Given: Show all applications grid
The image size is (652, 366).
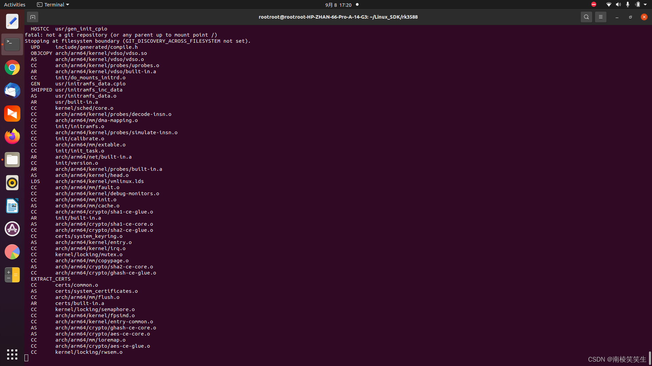Looking at the screenshot, I should tap(12, 354).
